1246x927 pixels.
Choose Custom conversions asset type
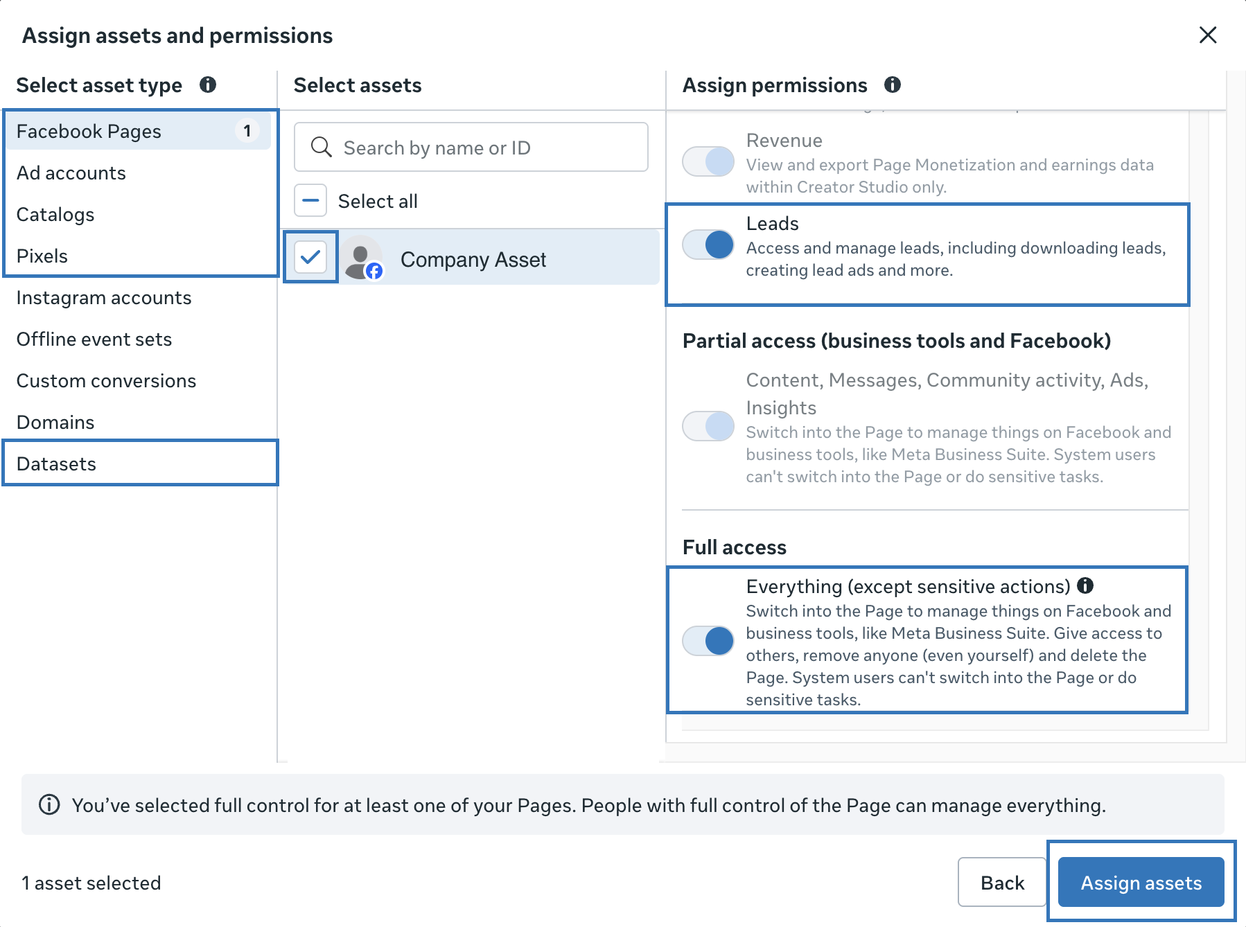(x=139, y=380)
